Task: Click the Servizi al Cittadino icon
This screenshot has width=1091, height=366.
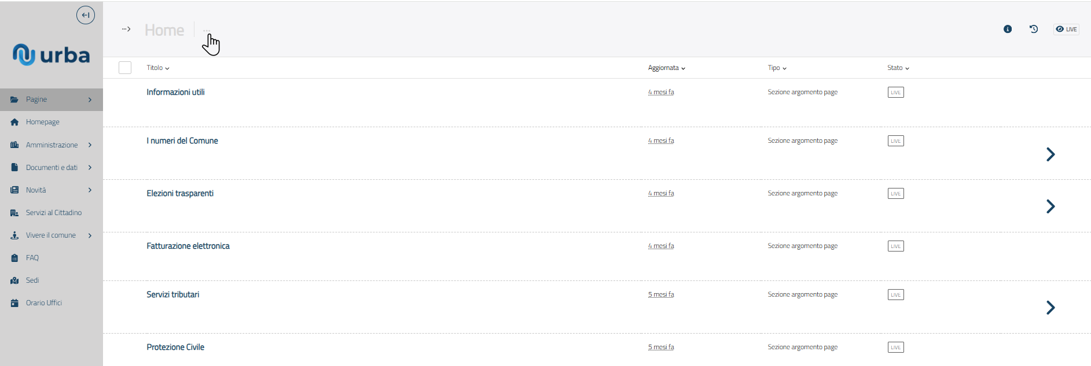Action: click(14, 213)
